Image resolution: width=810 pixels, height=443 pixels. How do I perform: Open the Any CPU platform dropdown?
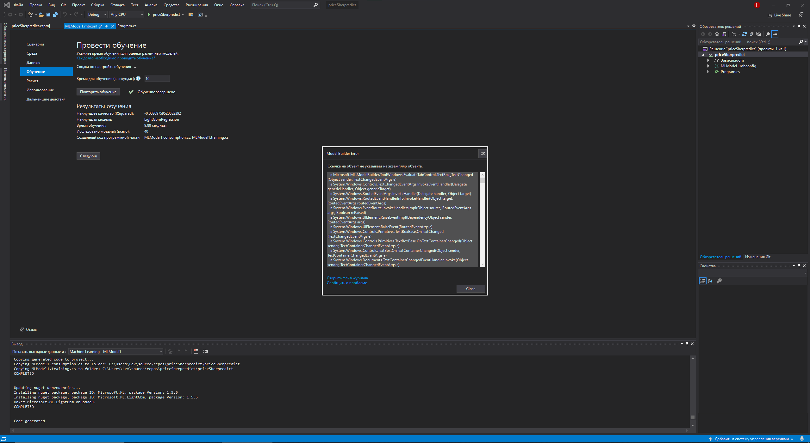(x=142, y=15)
